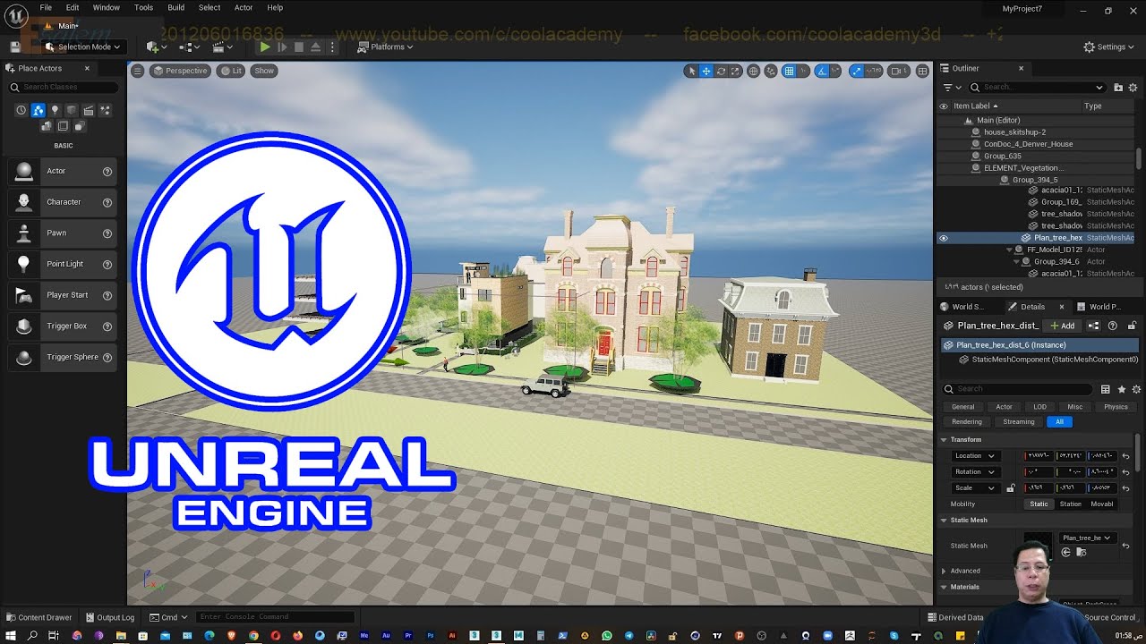This screenshot has width=1146, height=644.
Task: Select Cinematic clapper category icon
Action: [x=89, y=110]
